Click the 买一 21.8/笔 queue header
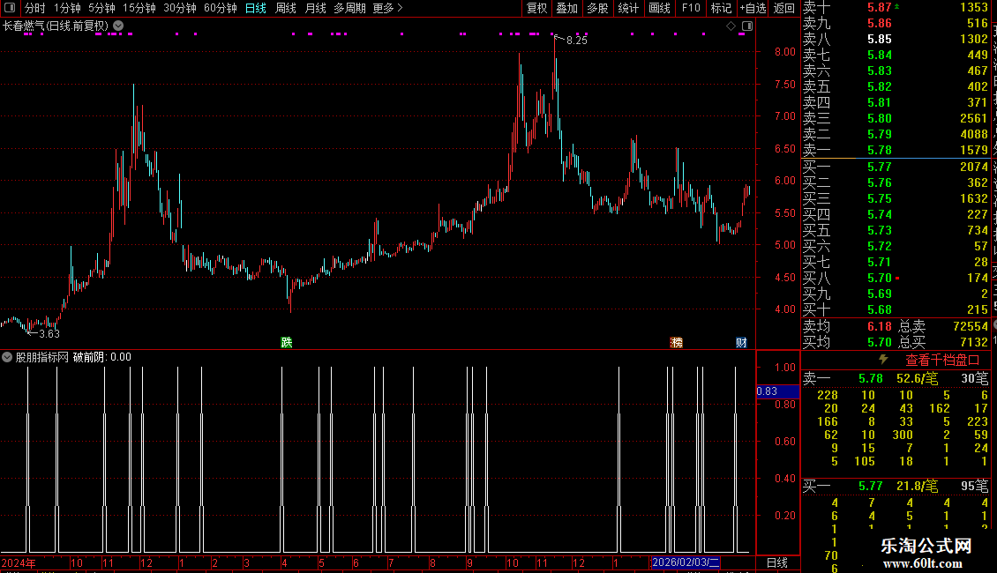 pyautogui.click(x=896, y=486)
